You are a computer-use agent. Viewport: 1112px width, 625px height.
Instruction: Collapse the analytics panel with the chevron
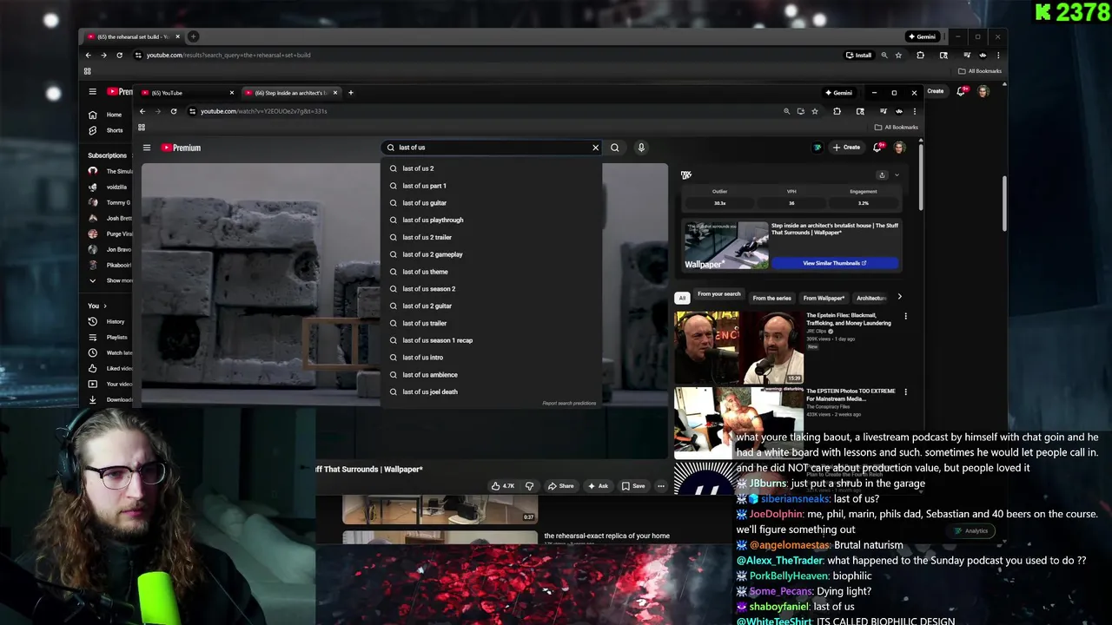pos(897,175)
